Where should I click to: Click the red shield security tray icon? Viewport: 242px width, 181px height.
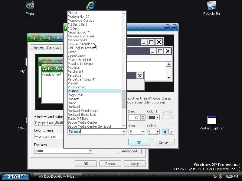(x=221, y=176)
